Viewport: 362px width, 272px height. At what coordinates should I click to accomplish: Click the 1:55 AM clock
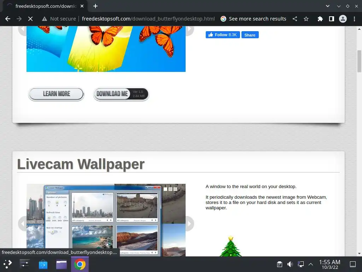point(330,264)
